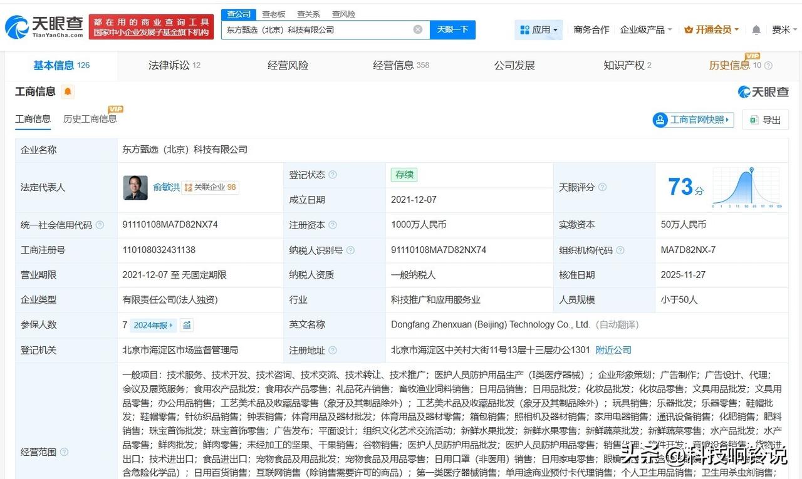Click the help icon beside 组织机构代码
802x479 pixels.
[620, 250]
